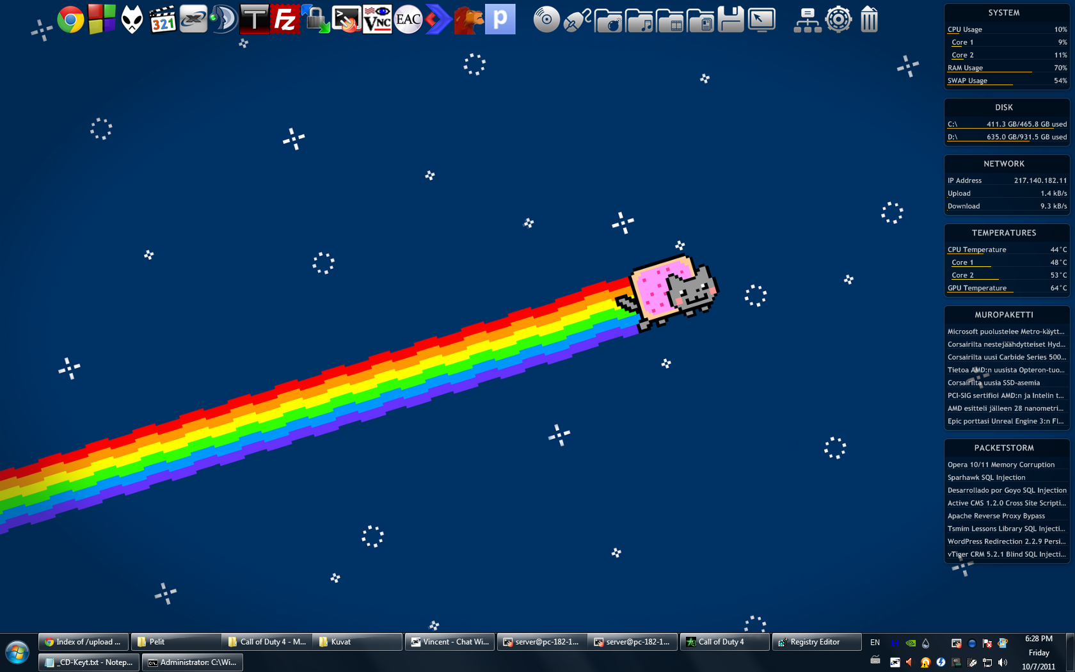
Task: Open 'Opera 10/11 Memory Corruption' entry
Action: point(1001,465)
